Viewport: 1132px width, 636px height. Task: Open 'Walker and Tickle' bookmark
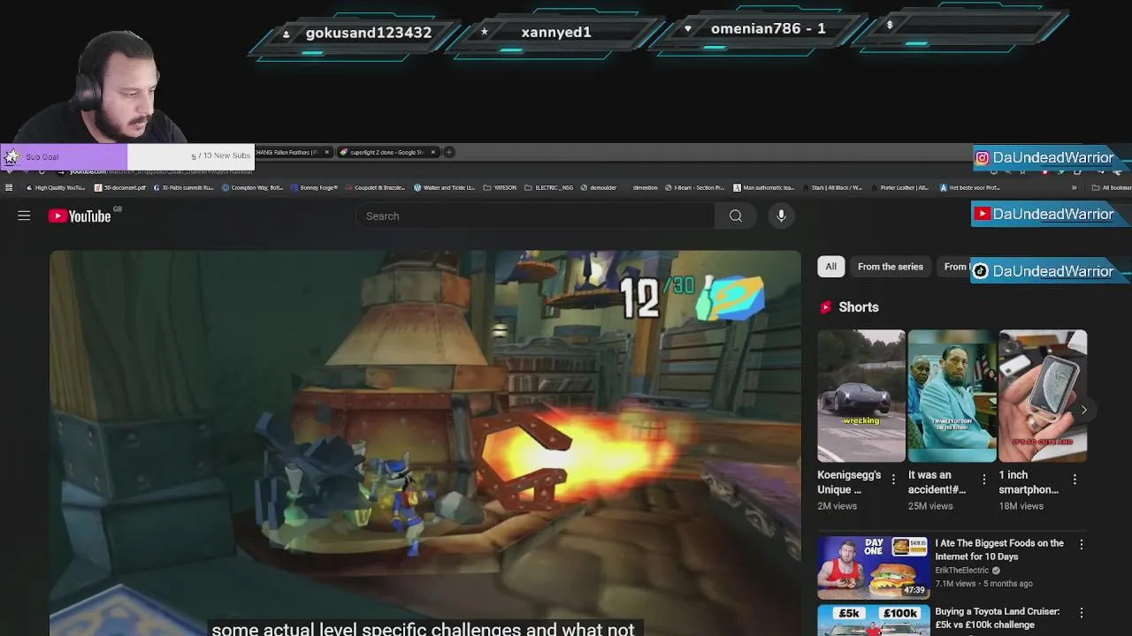(444, 187)
